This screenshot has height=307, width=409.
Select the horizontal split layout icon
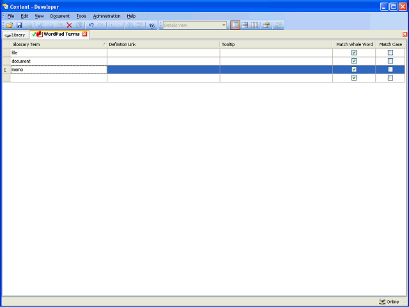(245, 26)
